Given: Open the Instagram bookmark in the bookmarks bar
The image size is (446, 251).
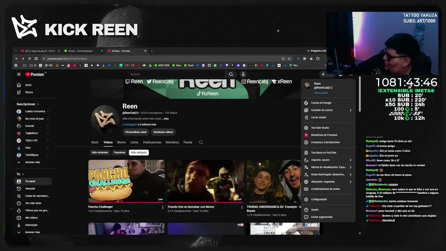Looking at the screenshot, I should pos(69,66).
